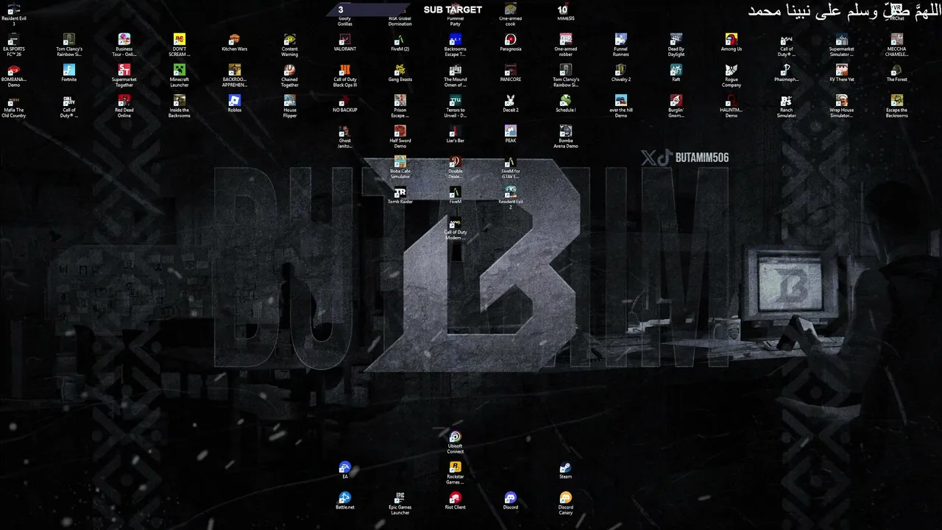
Task: Select the Rogue Company icon
Action: [732, 76]
